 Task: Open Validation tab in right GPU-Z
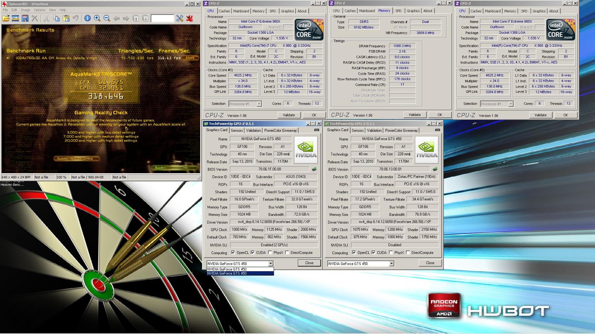coord(374,130)
